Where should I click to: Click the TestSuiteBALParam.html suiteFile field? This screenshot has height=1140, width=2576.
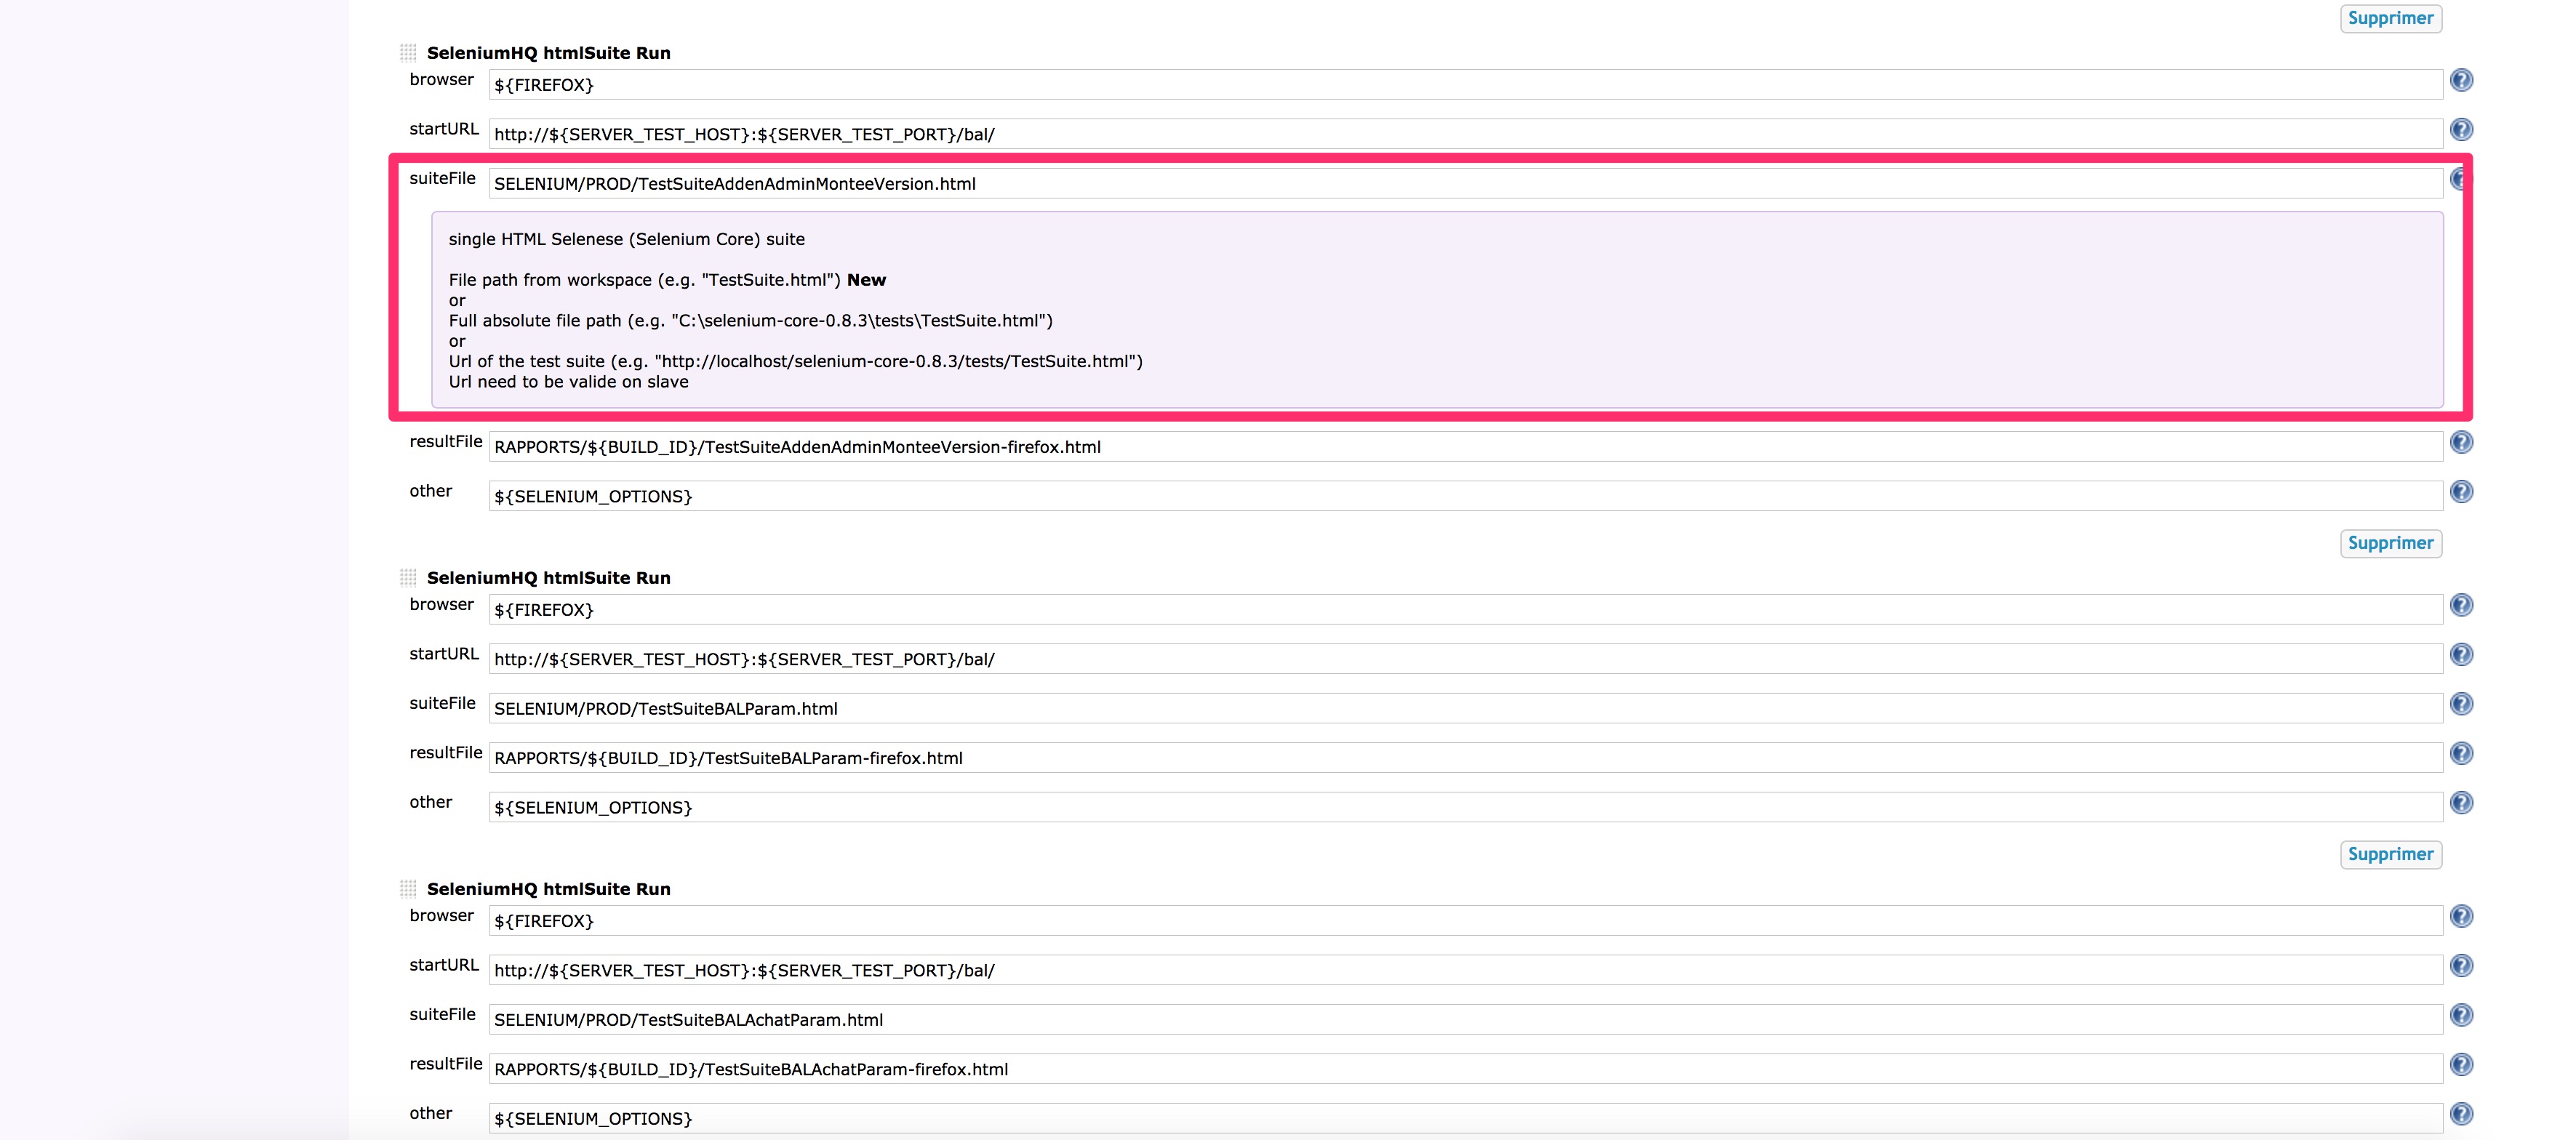[1464, 709]
